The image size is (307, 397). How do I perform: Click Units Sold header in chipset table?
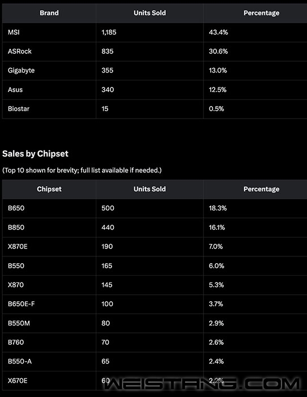[150, 189]
